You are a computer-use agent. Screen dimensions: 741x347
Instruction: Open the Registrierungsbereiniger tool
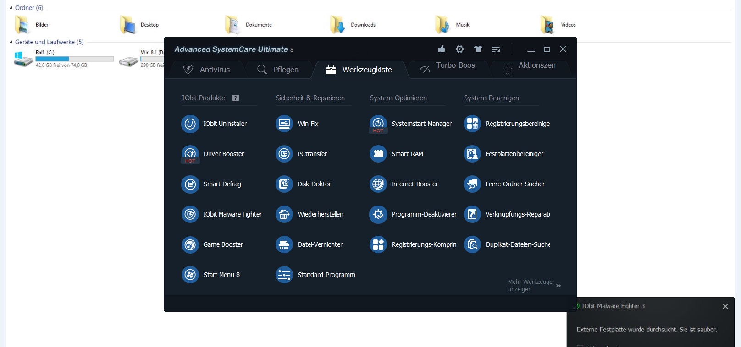click(507, 124)
